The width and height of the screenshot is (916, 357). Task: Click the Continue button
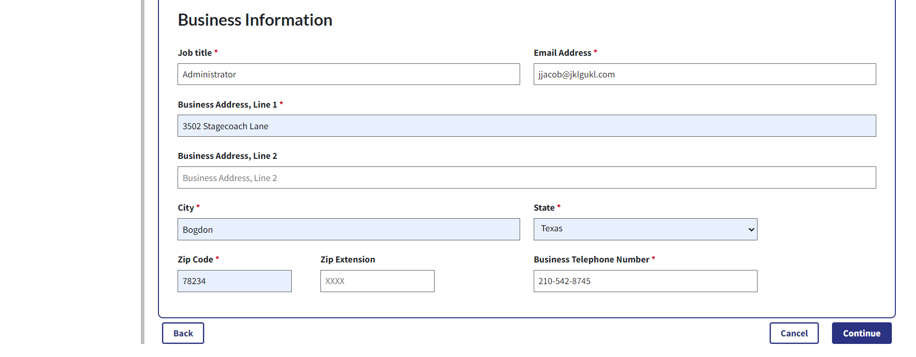pos(861,333)
